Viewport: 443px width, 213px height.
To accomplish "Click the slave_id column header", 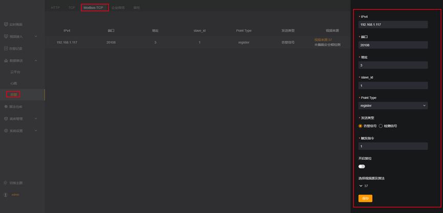I will click(199, 31).
